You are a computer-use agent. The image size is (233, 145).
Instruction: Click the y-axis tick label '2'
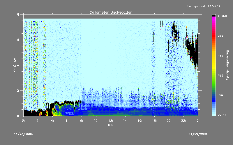coord(18,90)
